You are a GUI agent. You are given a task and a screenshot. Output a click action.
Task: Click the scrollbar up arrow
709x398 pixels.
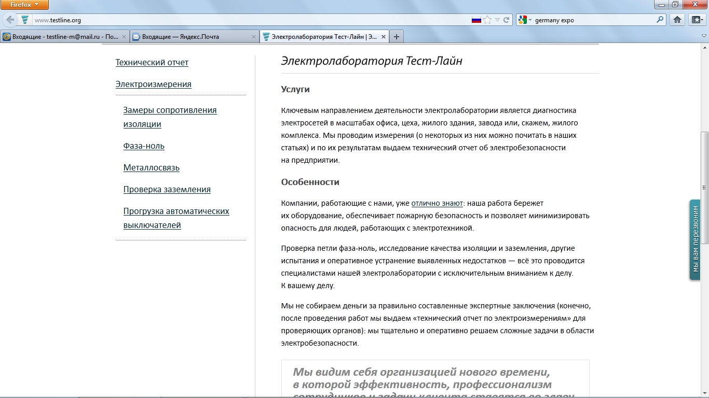click(x=704, y=47)
